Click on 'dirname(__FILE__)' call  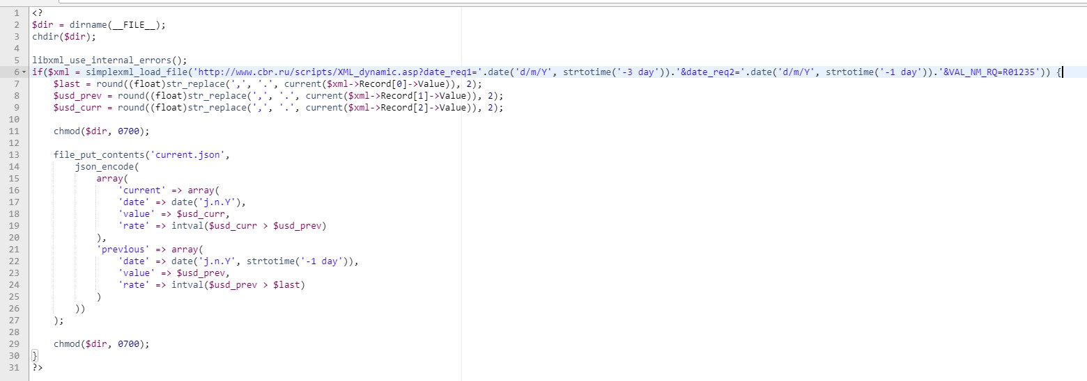click(x=115, y=24)
